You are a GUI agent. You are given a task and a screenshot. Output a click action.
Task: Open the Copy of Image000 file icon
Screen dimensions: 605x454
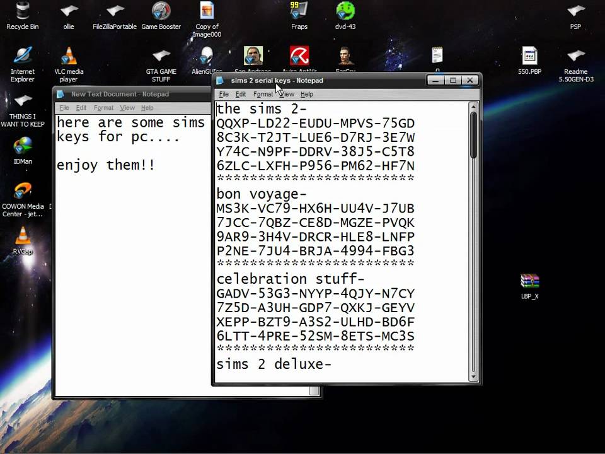coord(207,11)
